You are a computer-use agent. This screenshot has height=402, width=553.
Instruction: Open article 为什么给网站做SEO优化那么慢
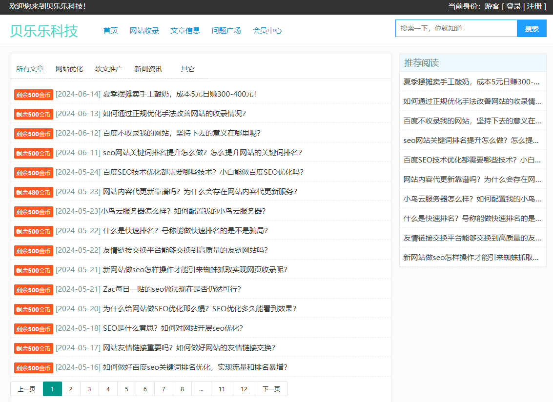[200, 308]
